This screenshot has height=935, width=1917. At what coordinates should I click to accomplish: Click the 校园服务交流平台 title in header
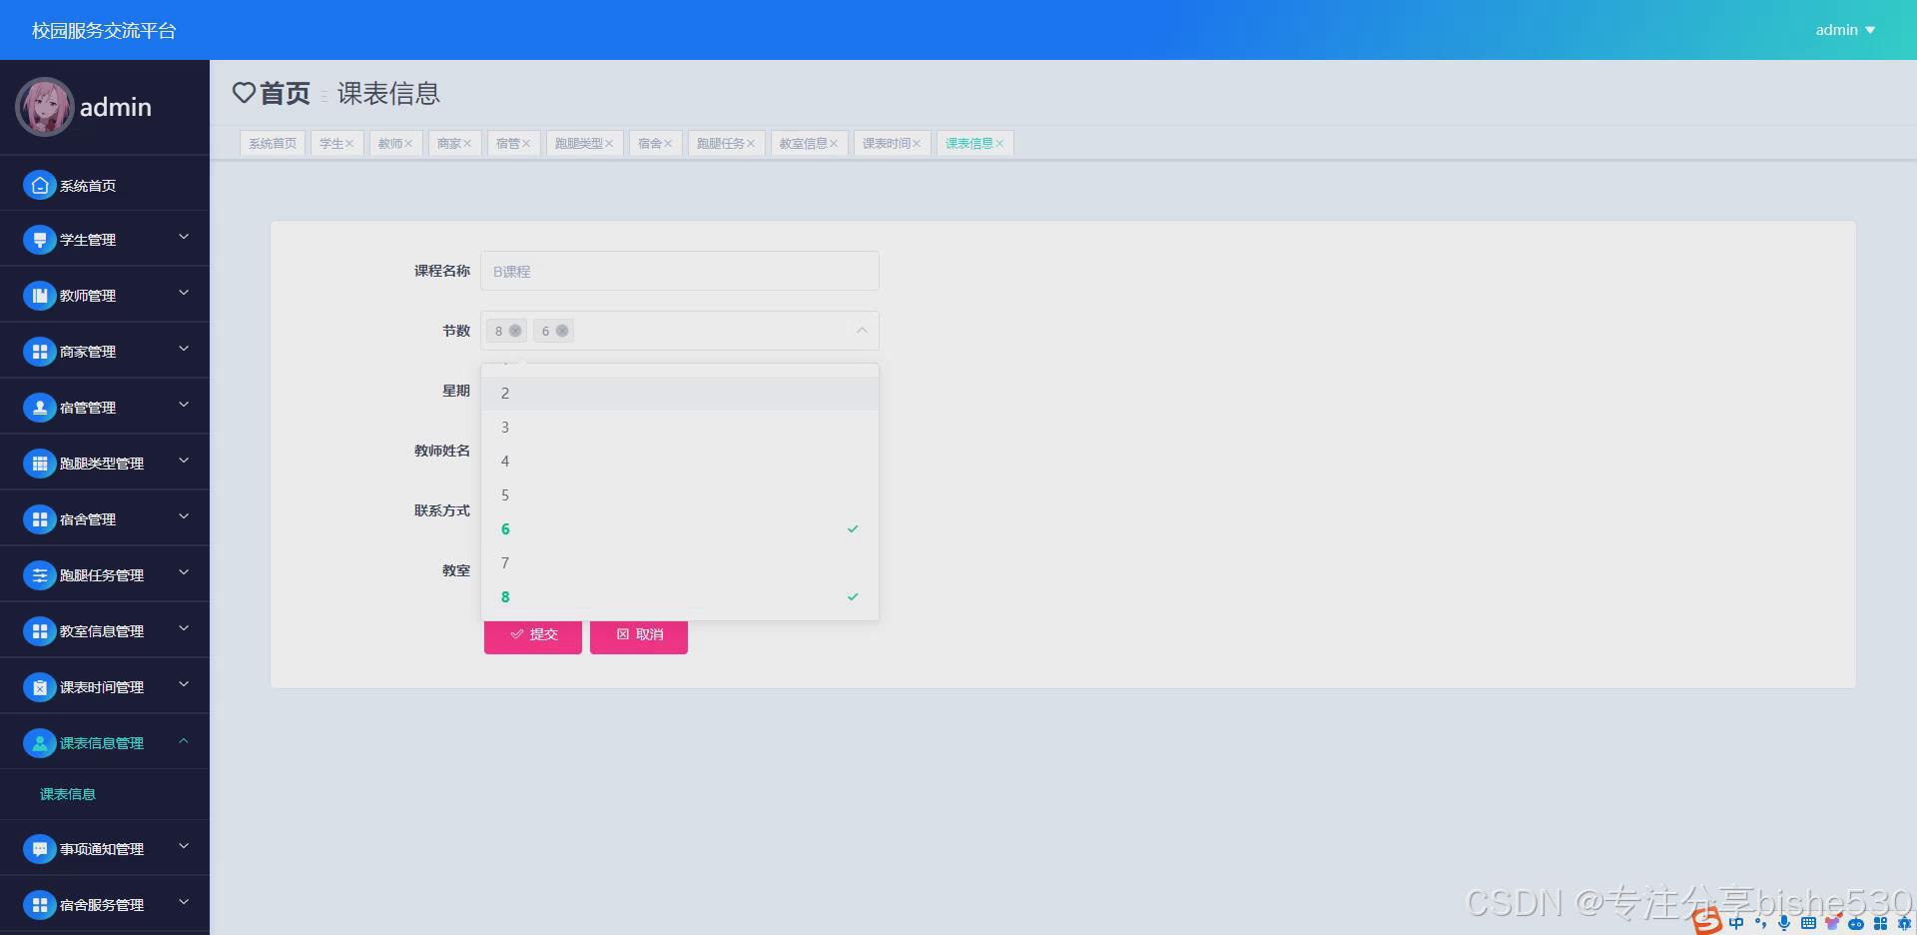coord(104,31)
